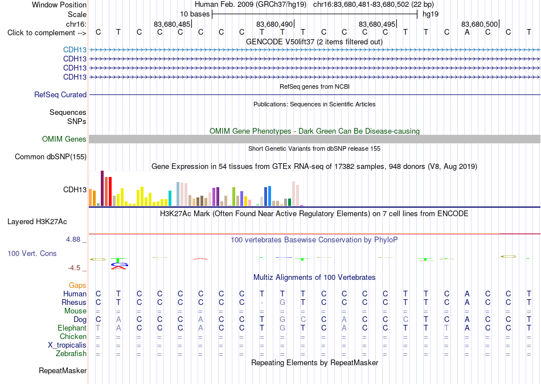The image size is (541, 384).
Task: Click the GTEx Gene Expression title
Action: pos(314,167)
